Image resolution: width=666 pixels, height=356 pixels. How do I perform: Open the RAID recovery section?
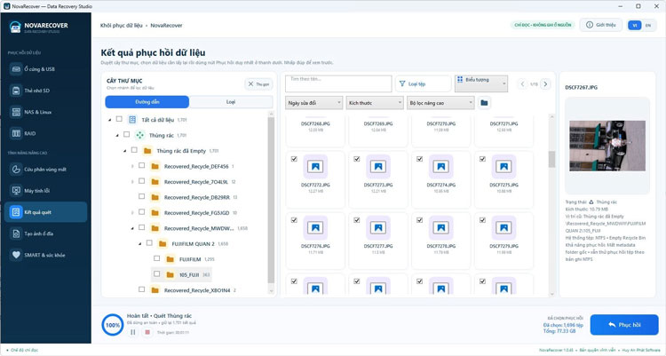click(45, 133)
